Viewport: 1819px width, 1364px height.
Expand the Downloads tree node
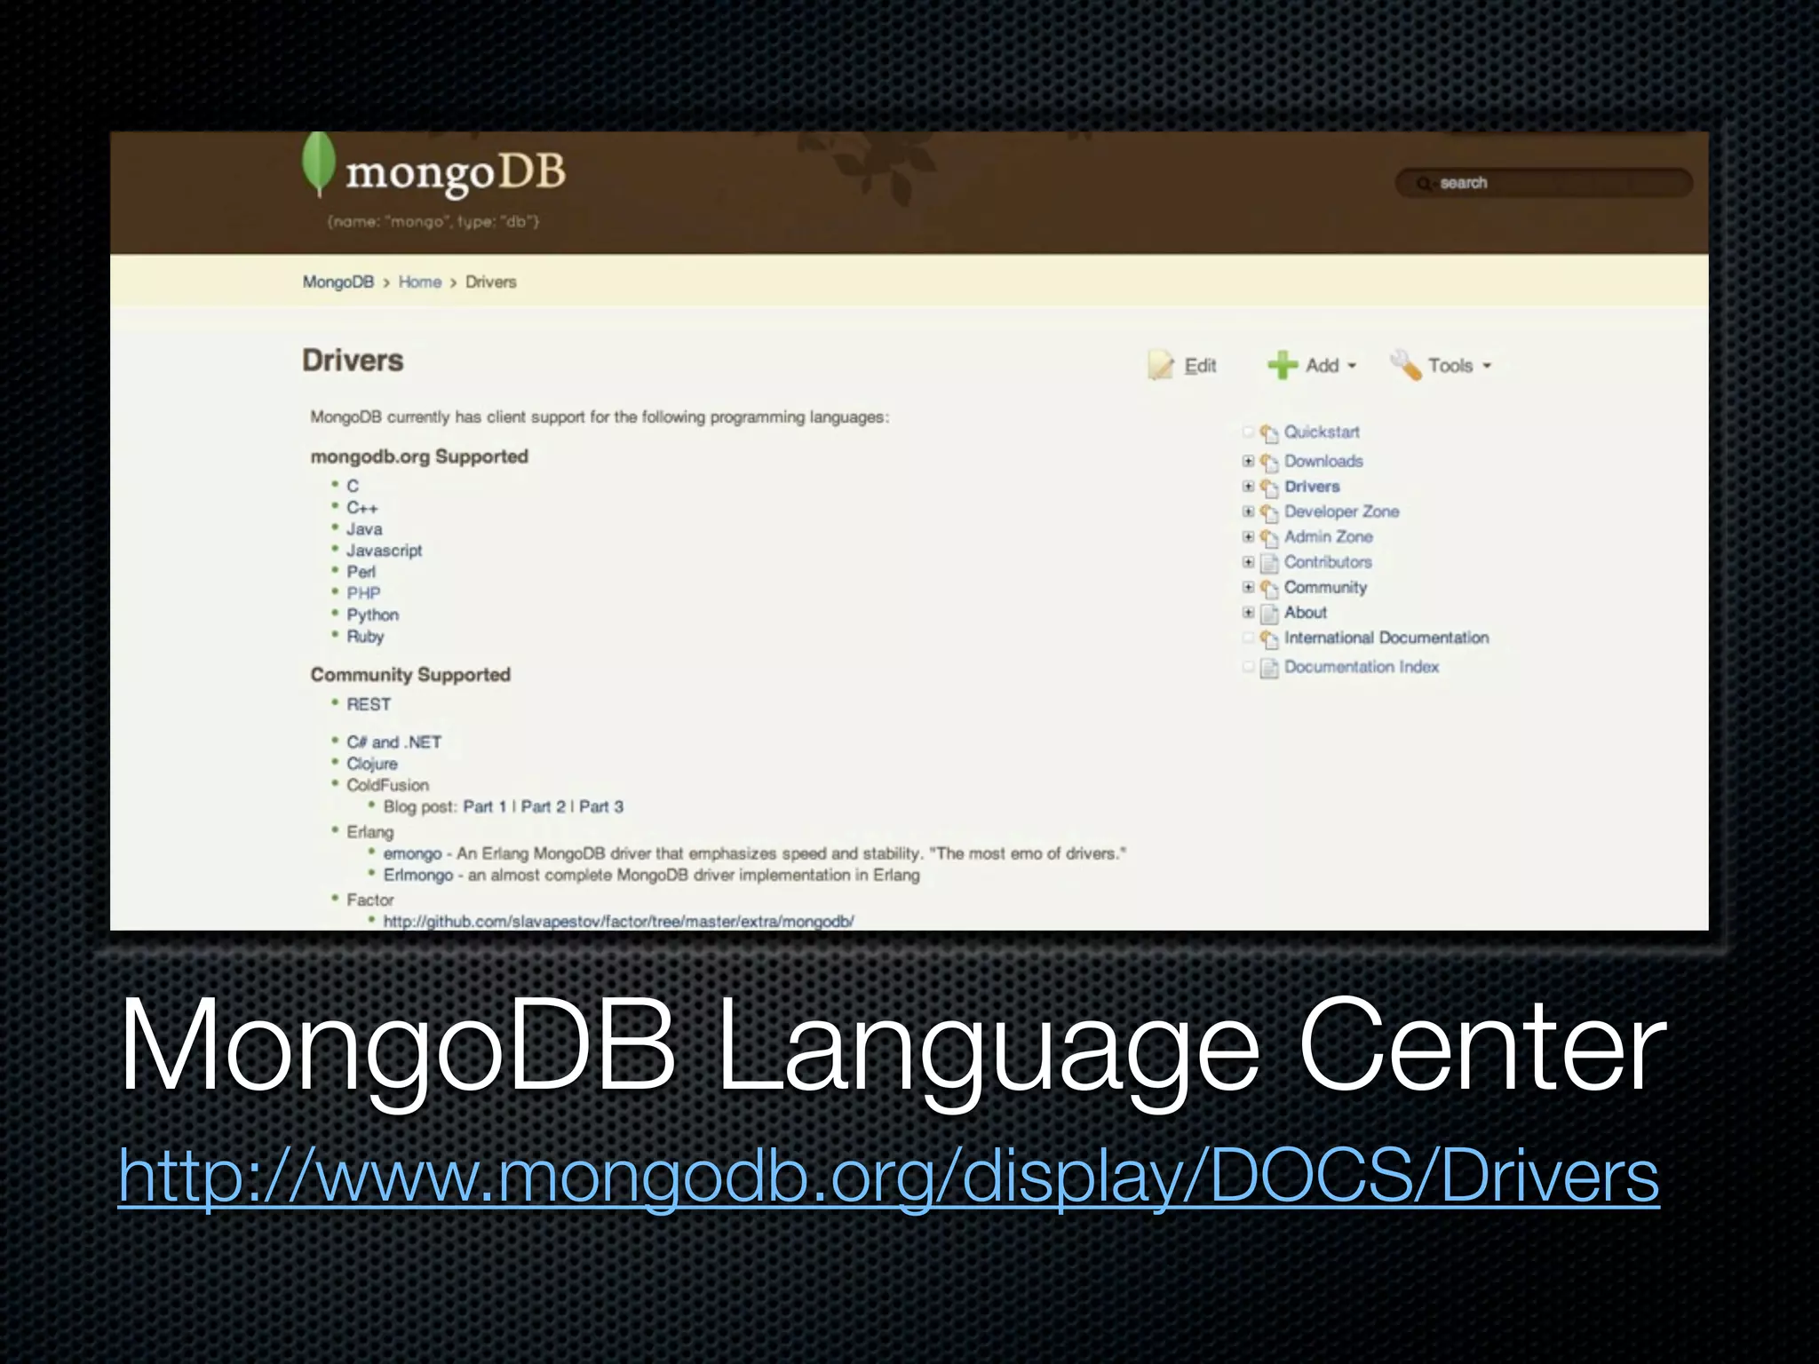[1248, 461]
